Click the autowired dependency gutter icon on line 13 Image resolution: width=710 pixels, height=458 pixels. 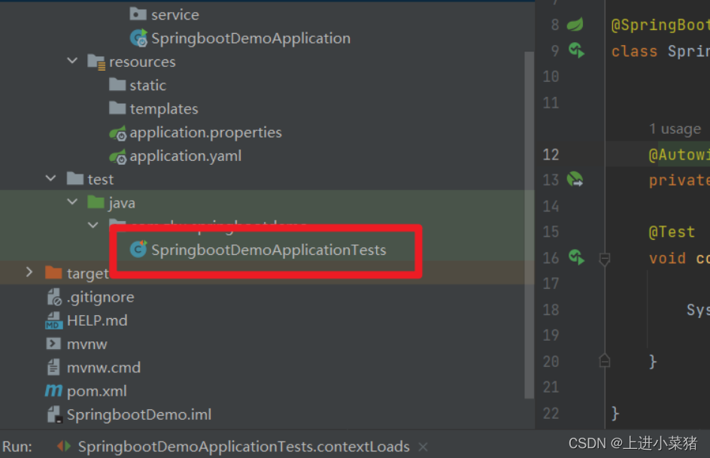(575, 180)
